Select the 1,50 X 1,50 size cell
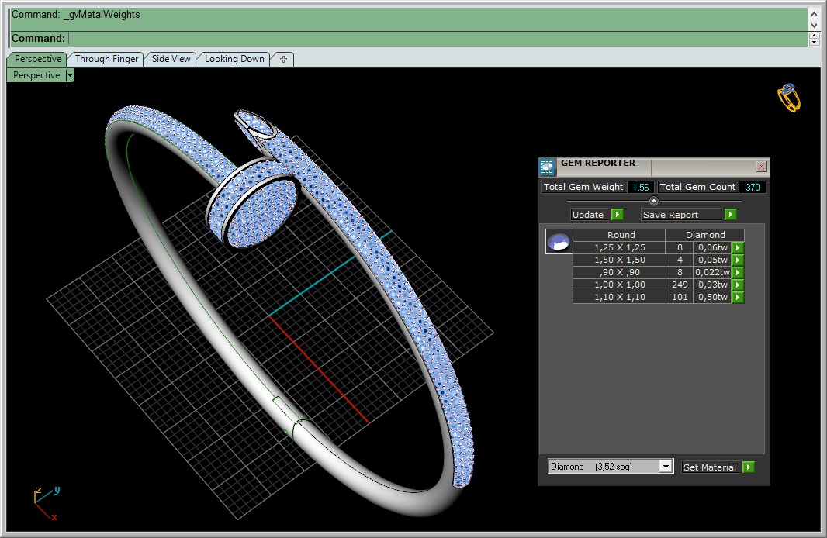827x538 pixels. pos(619,260)
